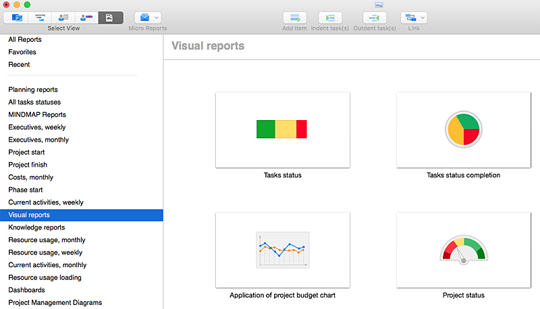
Task: Select Planning reports category
Action: click(33, 90)
